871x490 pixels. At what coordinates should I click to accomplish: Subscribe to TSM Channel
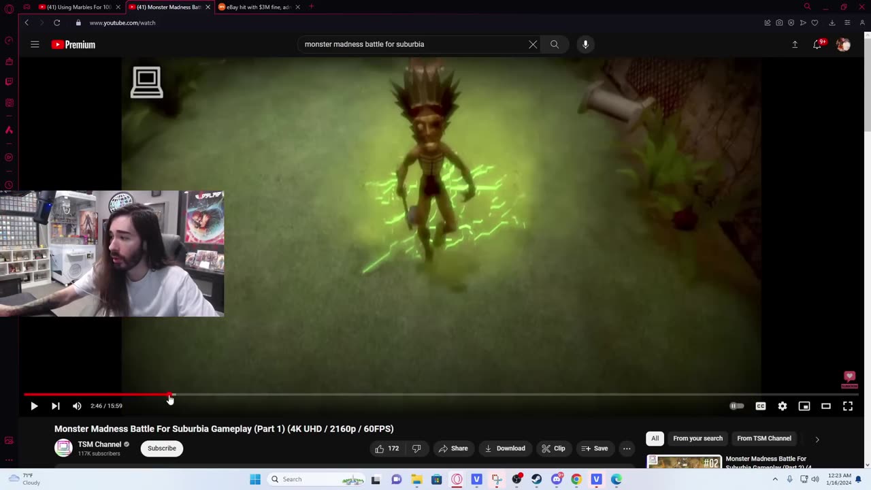tap(162, 448)
